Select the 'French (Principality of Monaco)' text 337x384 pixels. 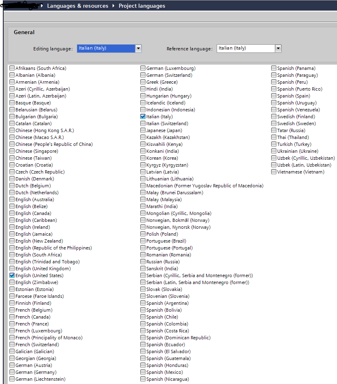pyautogui.click(x=49, y=338)
